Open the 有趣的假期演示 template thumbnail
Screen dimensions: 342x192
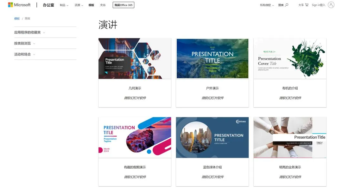[135, 137]
